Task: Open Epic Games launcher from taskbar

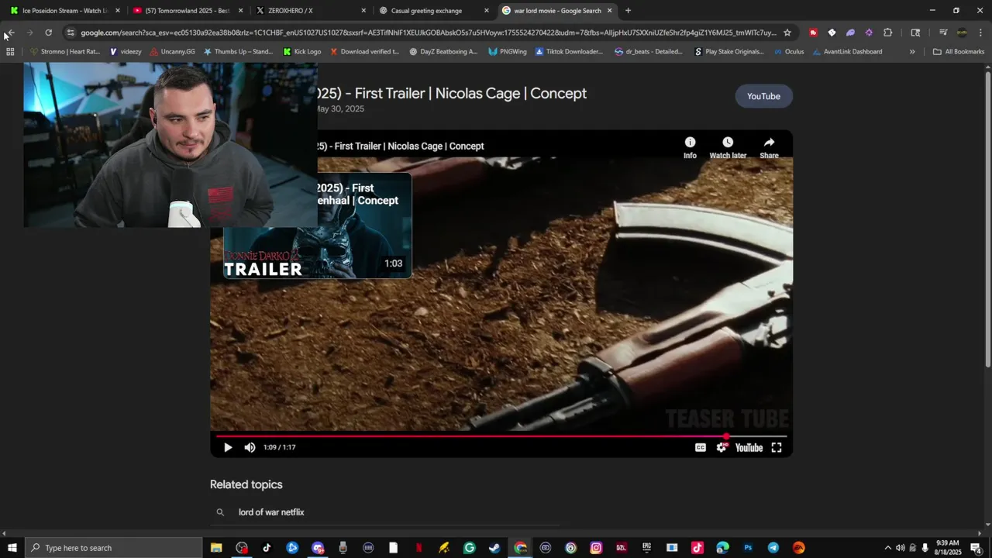Action: 646,548
